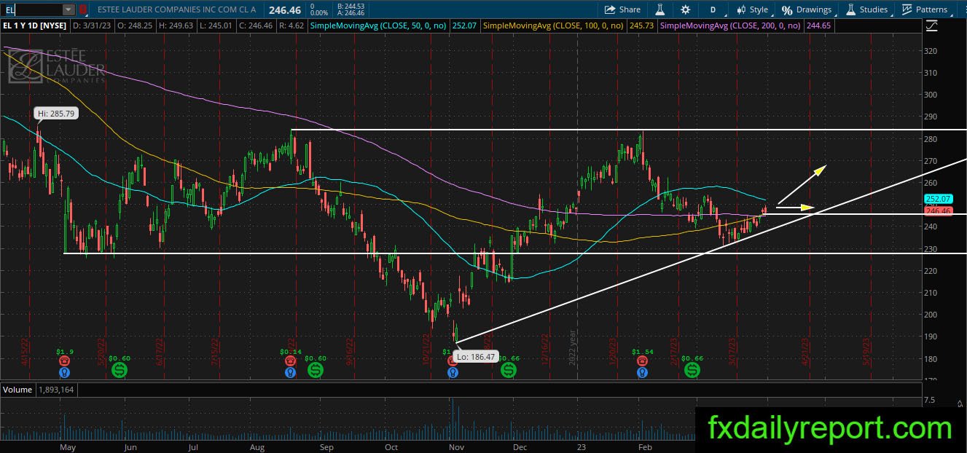This screenshot has width=967, height=453.
Task: Click the Volume panel label
Action: (16, 390)
